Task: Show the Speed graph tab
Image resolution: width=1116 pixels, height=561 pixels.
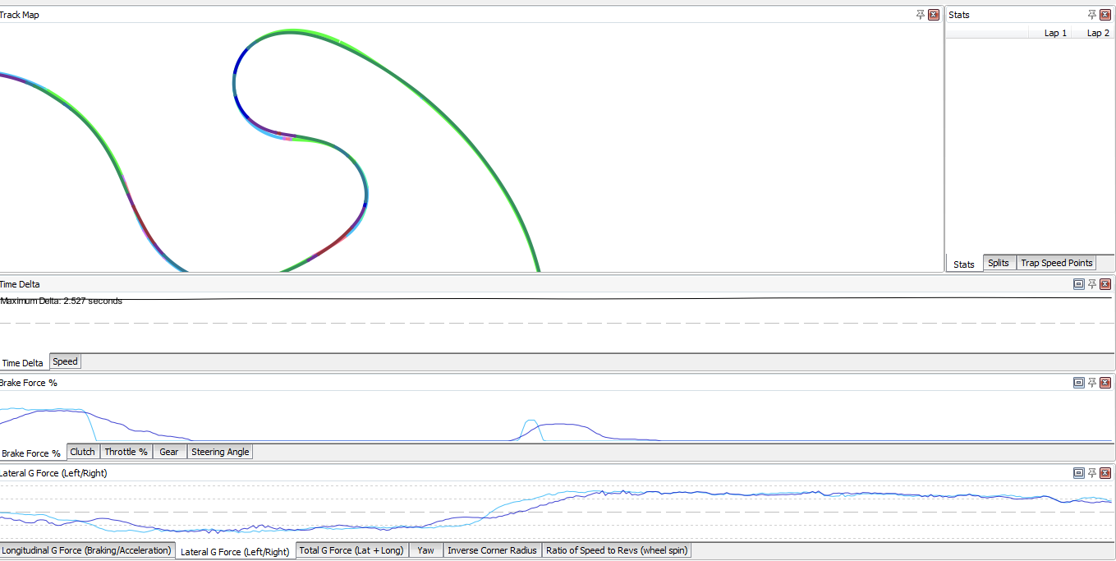Action: click(x=65, y=361)
